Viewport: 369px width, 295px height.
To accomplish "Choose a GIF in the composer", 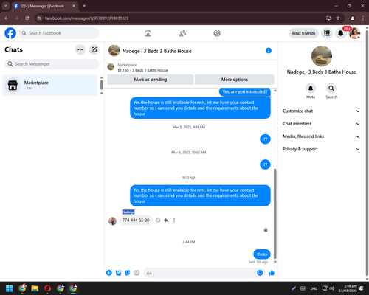I will pyautogui.click(x=137, y=273).
